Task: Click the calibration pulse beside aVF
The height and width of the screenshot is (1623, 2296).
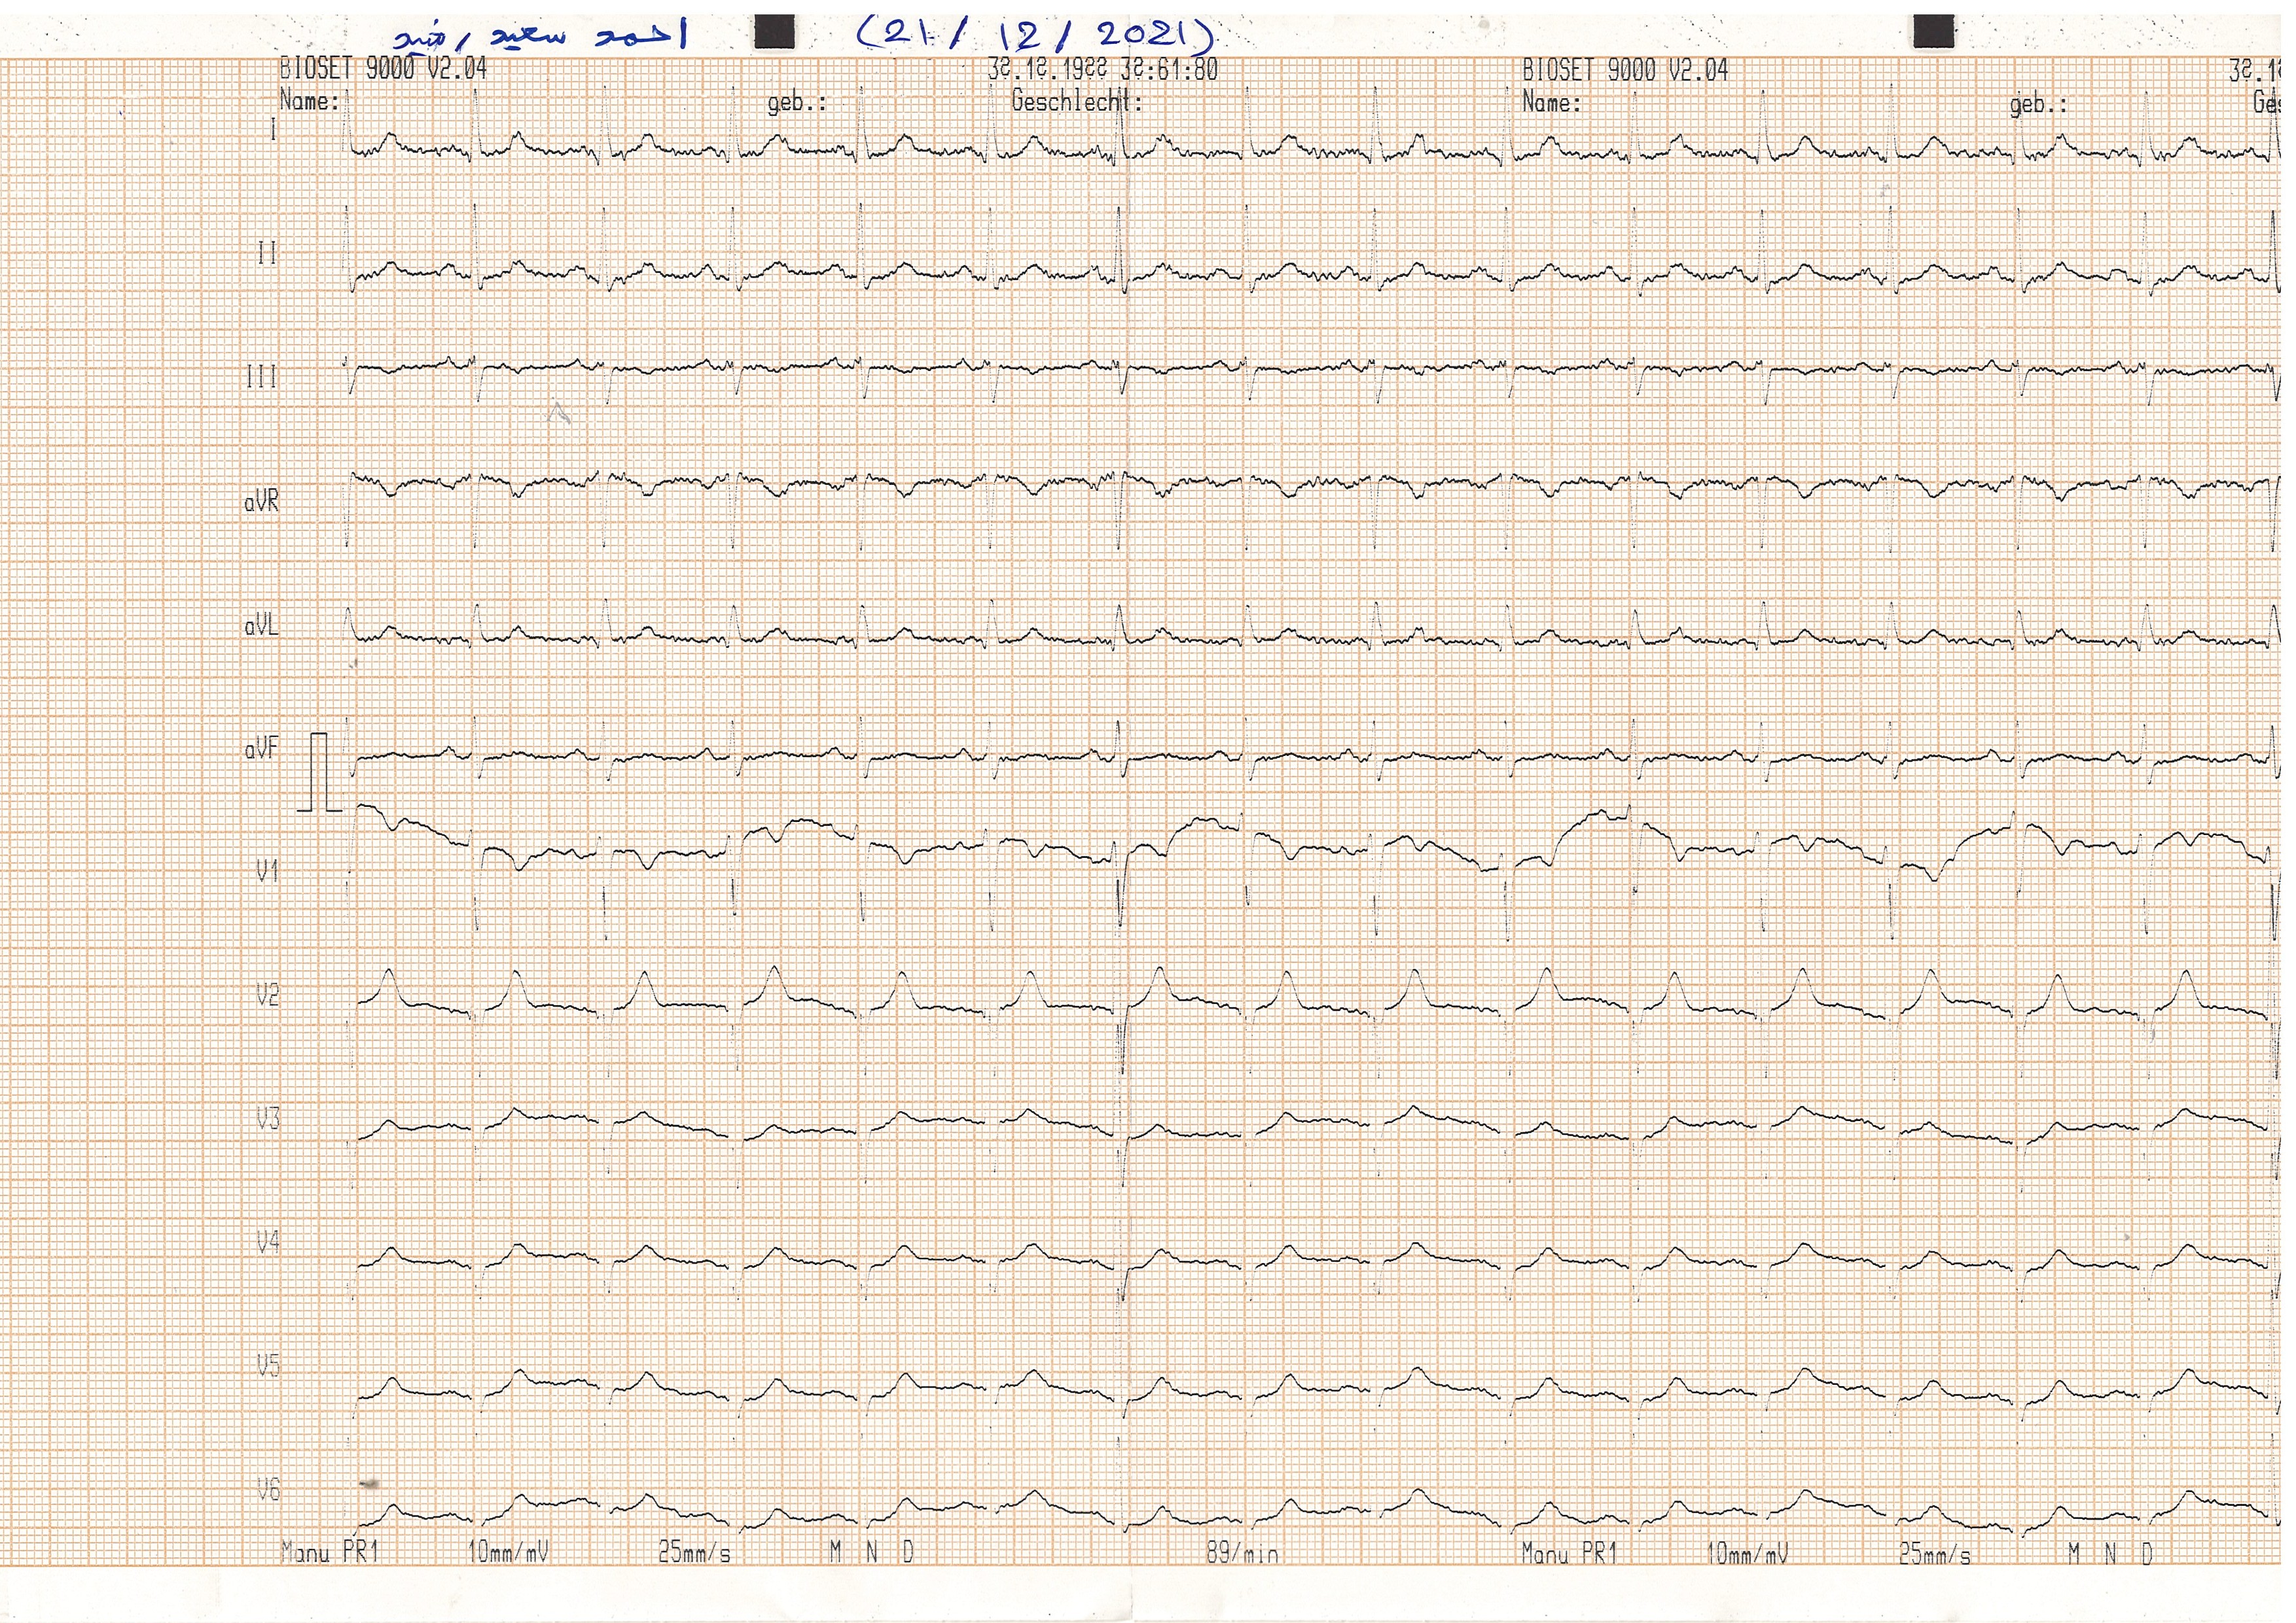Action: pos(320,772)
